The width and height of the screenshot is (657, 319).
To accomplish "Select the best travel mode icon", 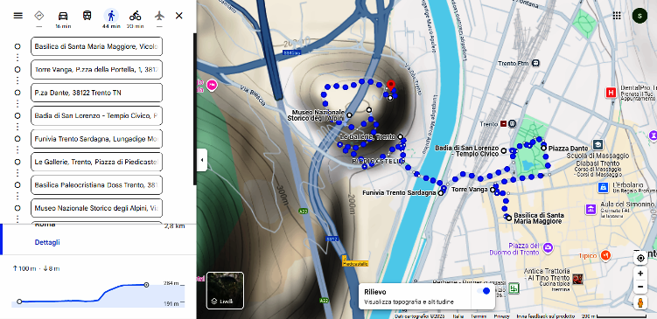I will click(39, 16).
